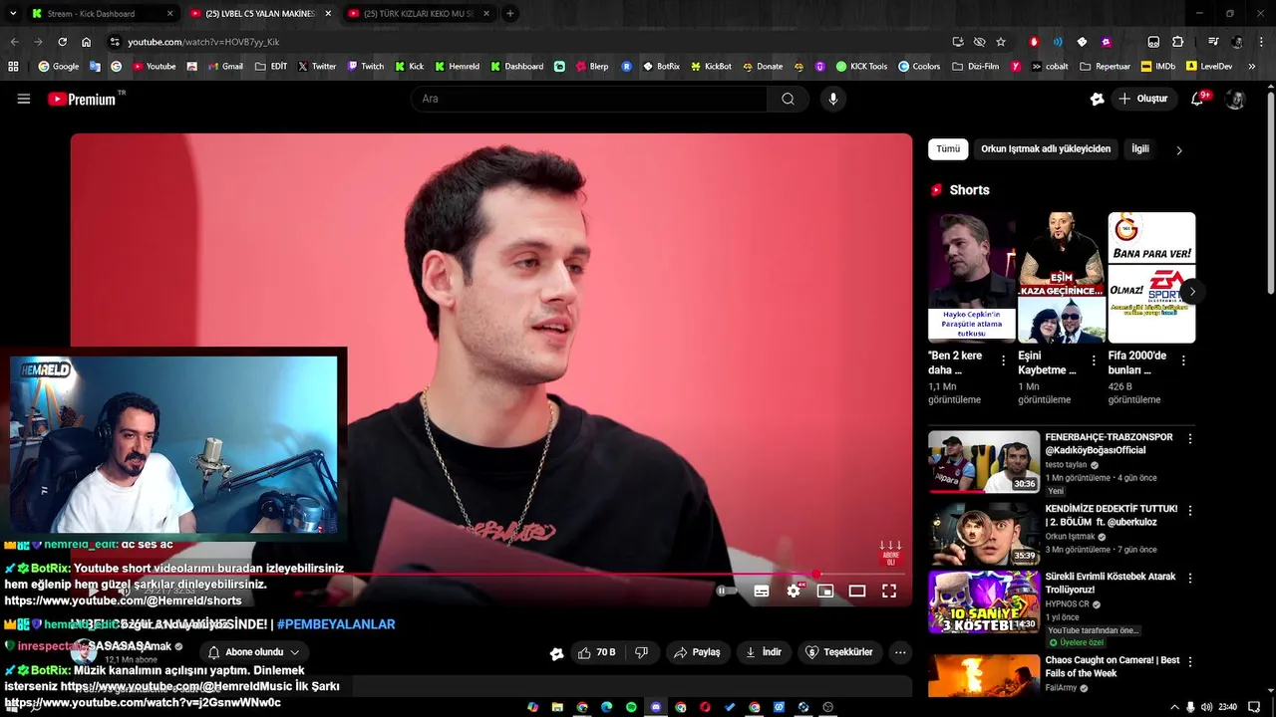Open a new browser tab
The image size is (1276, 717).
pyautogui.click(x=510, y=14)
